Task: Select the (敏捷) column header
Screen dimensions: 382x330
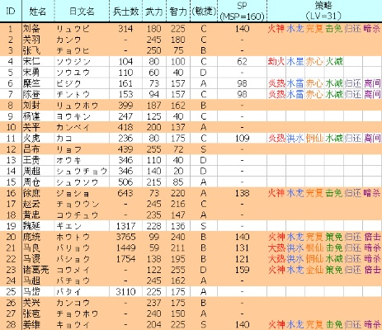Action: [204, 12]
